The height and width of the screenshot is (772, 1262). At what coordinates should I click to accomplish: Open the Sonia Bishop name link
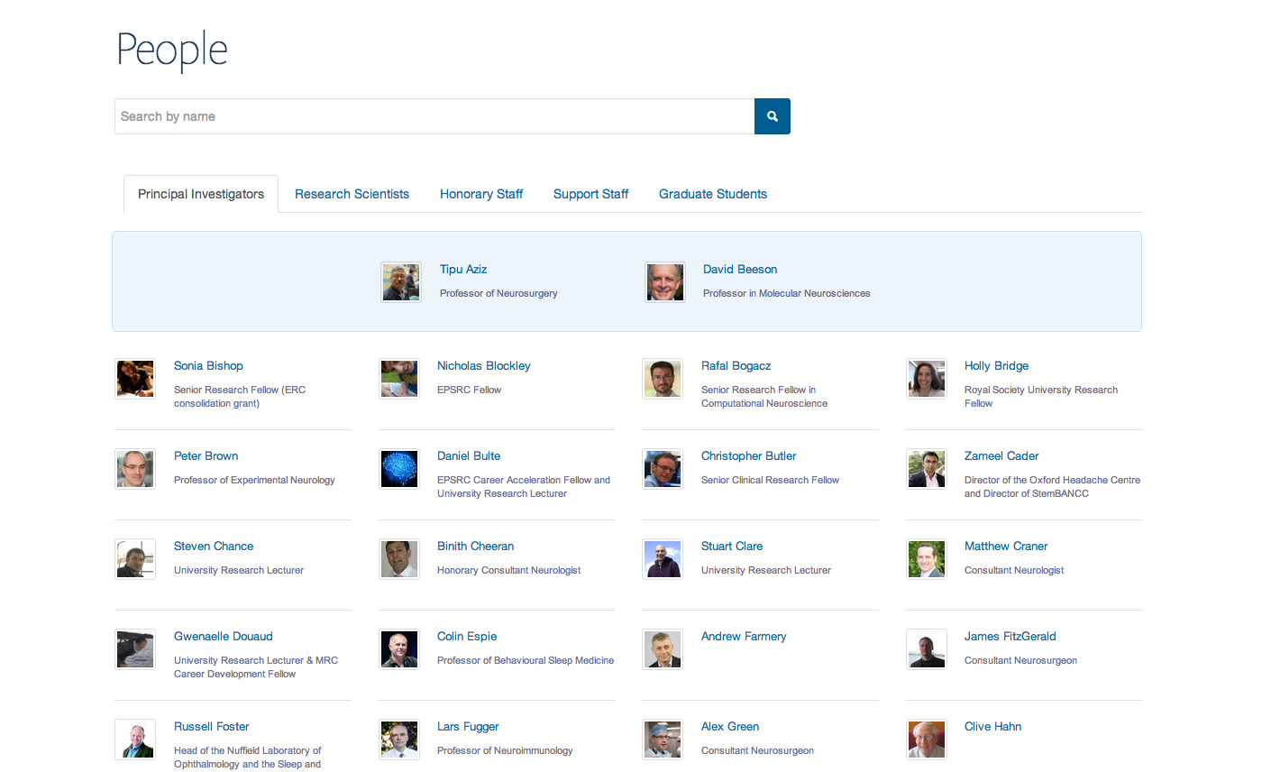pos(208,366)
